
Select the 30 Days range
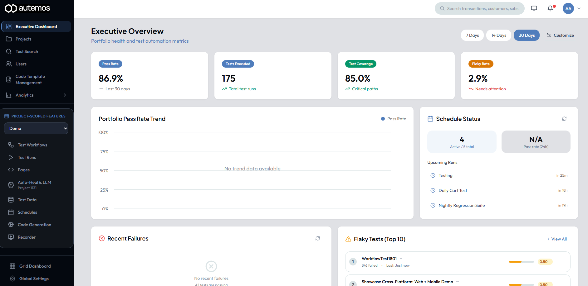point(527,35)
